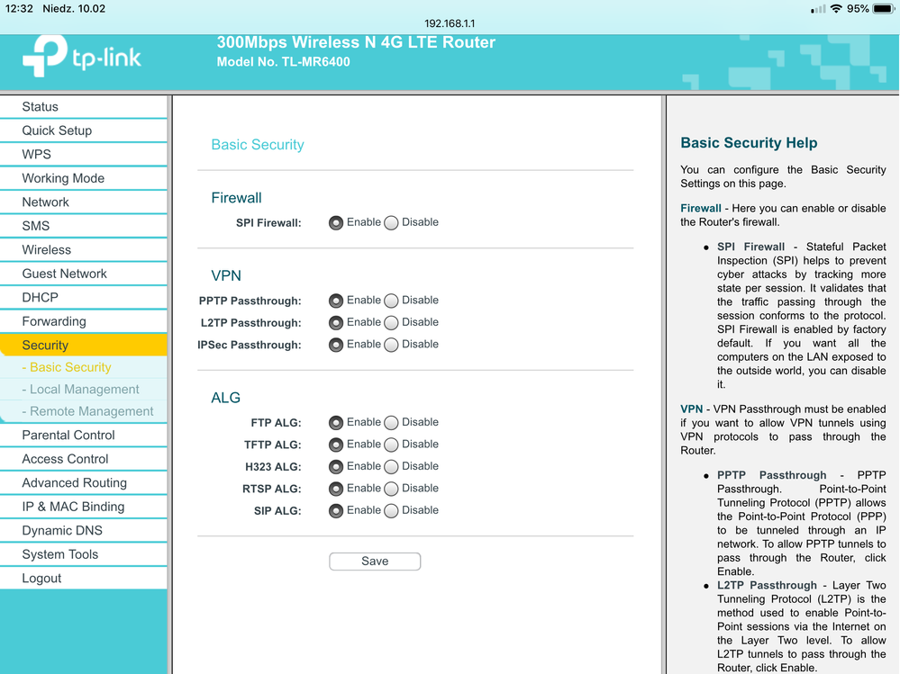The height and width of the screenshot is (674, 900).
Task: Open the Status menu item
Action: pos(41,106)
